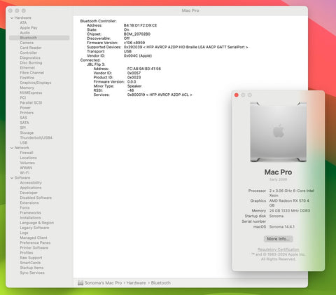This screenshot has height=295, width=336.
Task: Open Accessibility under Software
Action: coord(31,183)
